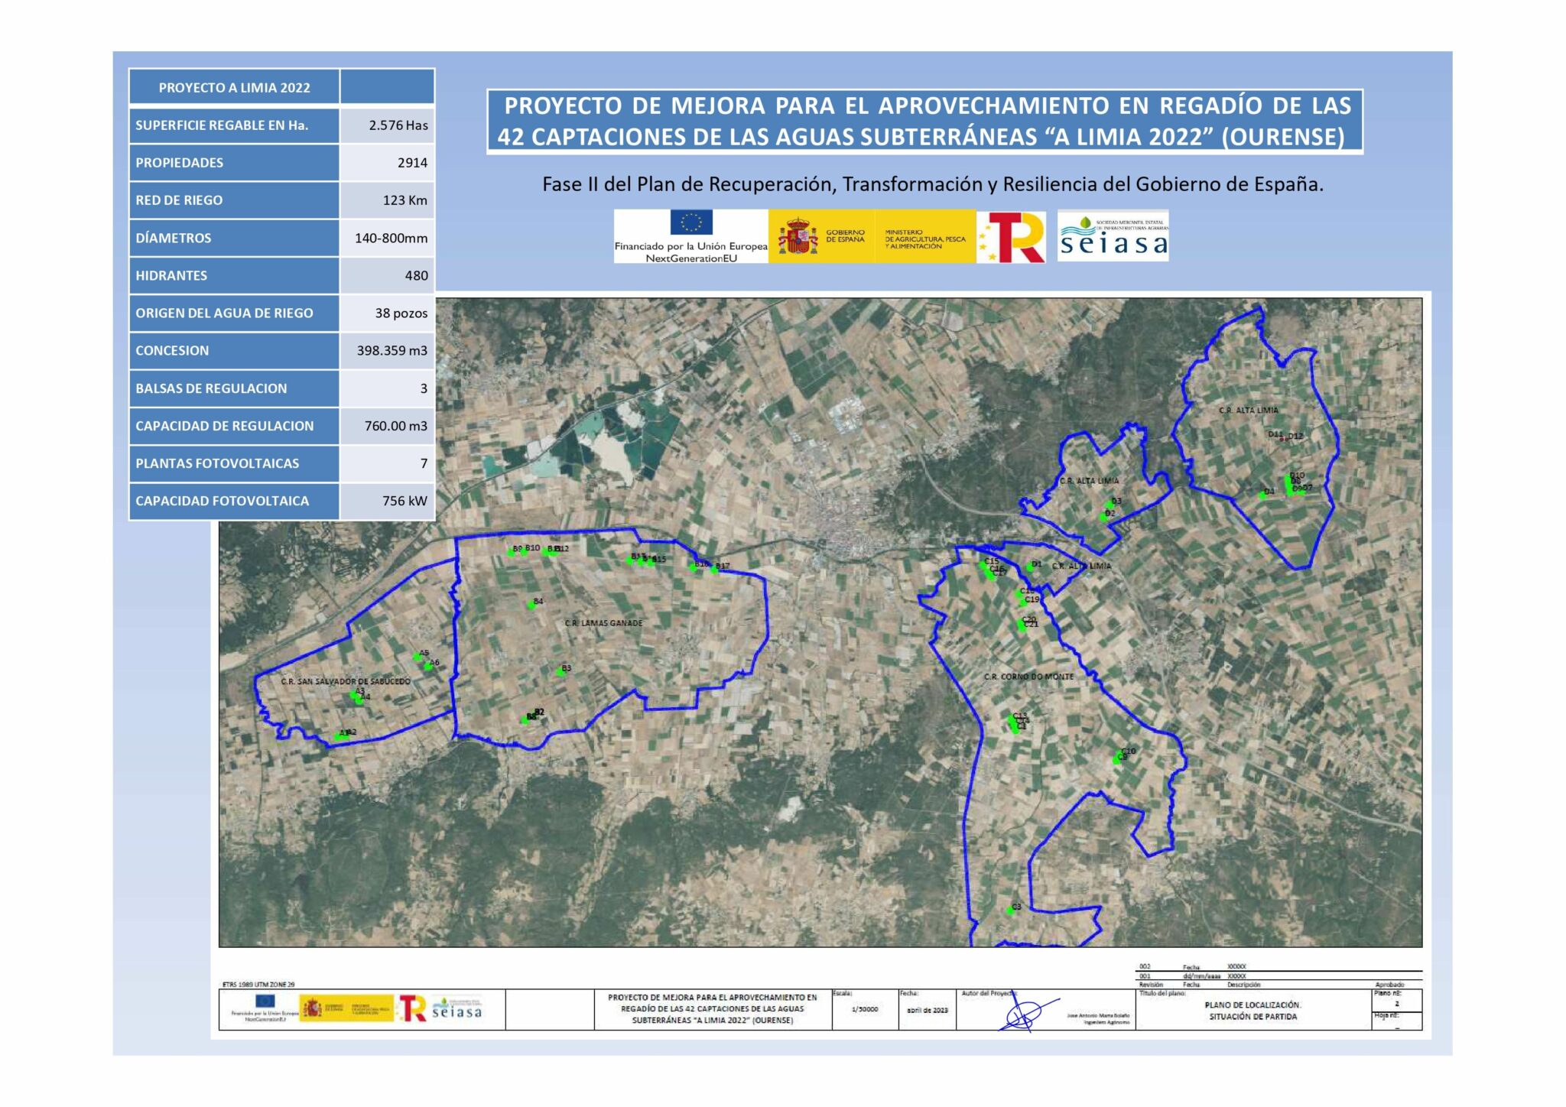Screen dimensions: 1566x1107
Task: Click 'PLANO DE LOCALIZACIÓN. SITUACIÓN DE PARTIDA' title
Action: tap(1252, 1011)
